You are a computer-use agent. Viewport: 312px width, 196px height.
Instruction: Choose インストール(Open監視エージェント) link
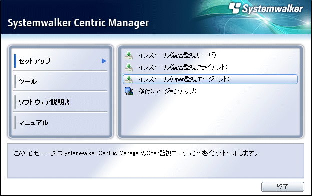[x=210, y=79]
